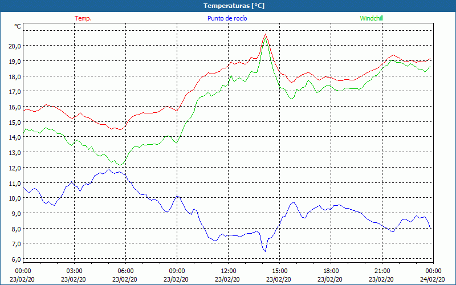
Task: Click the "11,0" y-axis value
Action: point(15,184)
